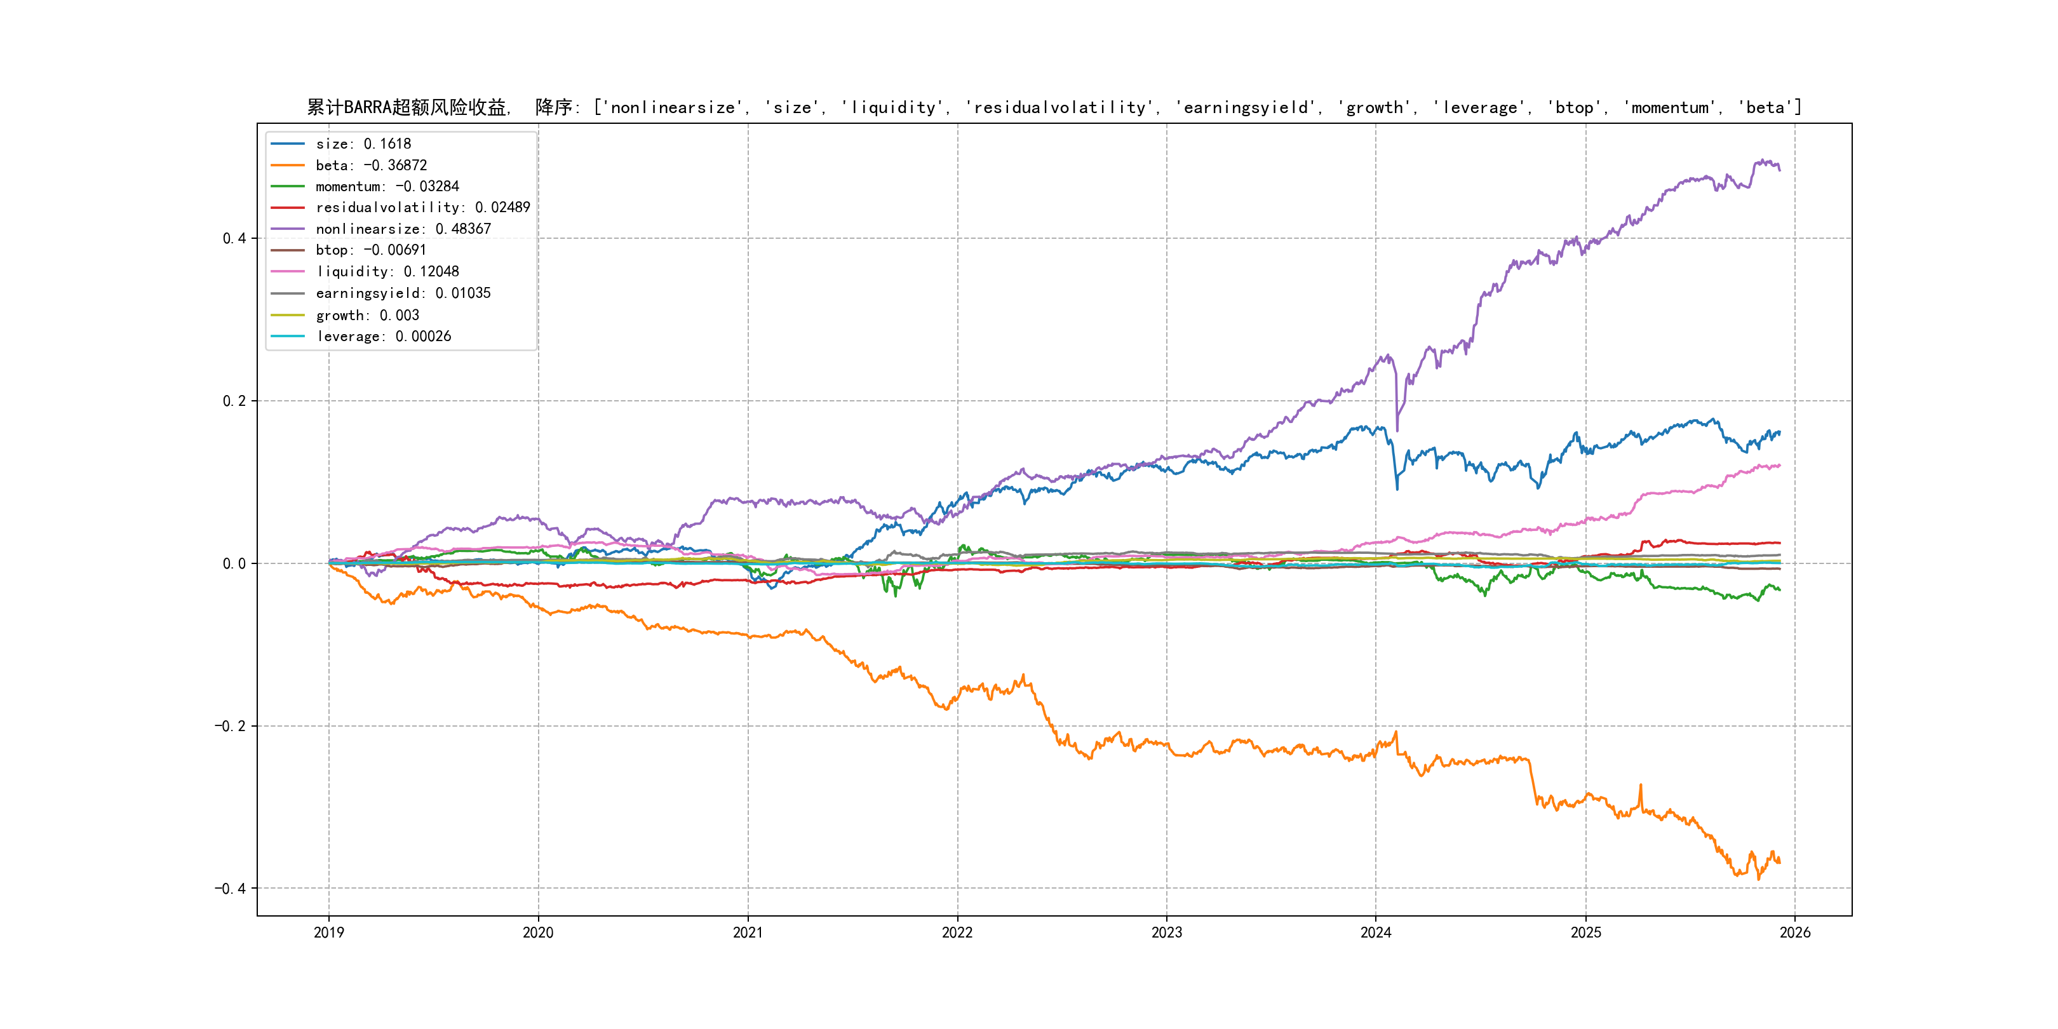Click legend label 'residualvolatility: 0.02489'

[422, 208]
